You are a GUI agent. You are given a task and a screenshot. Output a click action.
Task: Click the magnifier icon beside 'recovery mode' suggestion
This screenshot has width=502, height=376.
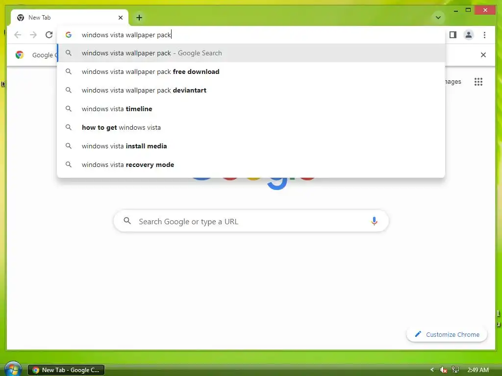(69, 164)
